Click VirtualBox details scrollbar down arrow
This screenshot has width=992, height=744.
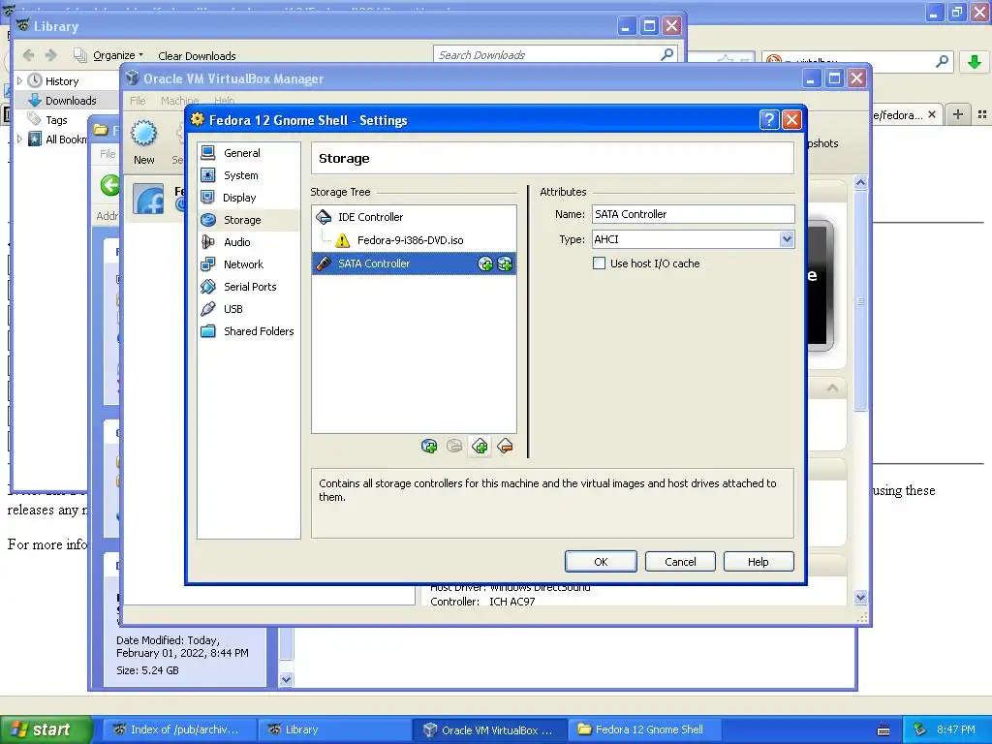tap(860, 597)
